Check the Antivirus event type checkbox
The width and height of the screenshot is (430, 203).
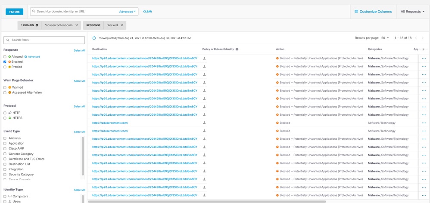(x=5, y=138)
